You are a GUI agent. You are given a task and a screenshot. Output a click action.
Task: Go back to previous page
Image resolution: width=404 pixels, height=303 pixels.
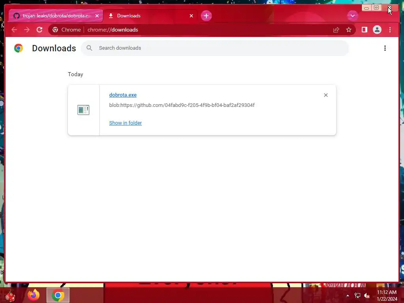point(14,30)
